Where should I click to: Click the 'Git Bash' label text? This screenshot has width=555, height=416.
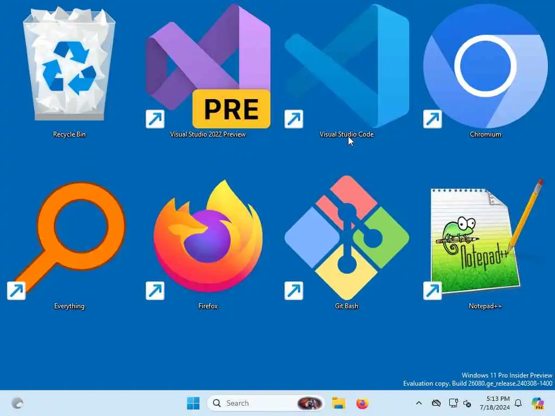(347, 307)
